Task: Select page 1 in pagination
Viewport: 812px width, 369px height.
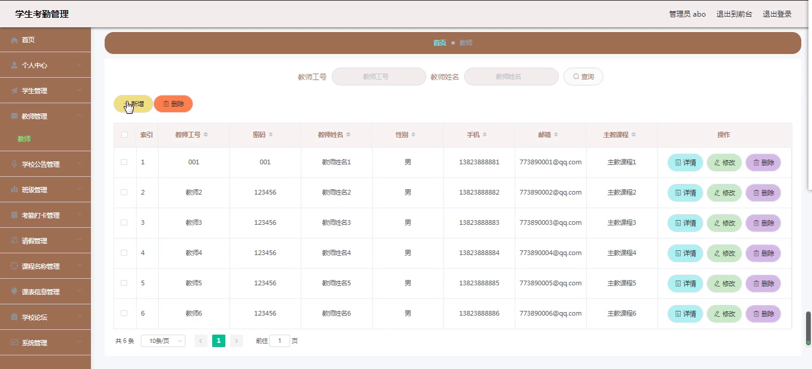Action: 219,341
